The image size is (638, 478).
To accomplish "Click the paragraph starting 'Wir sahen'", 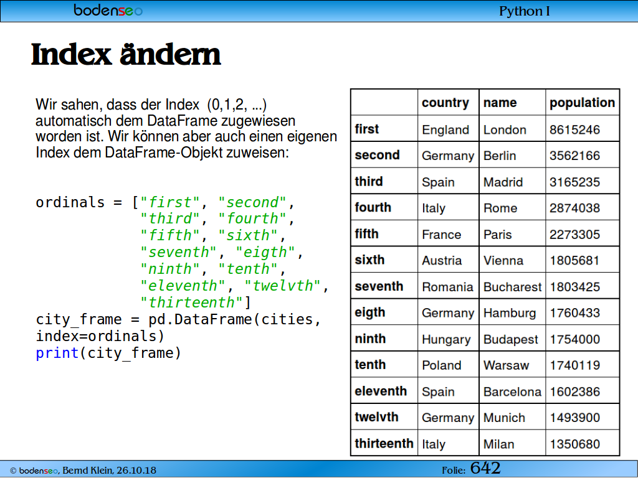I will pos(186,128).
